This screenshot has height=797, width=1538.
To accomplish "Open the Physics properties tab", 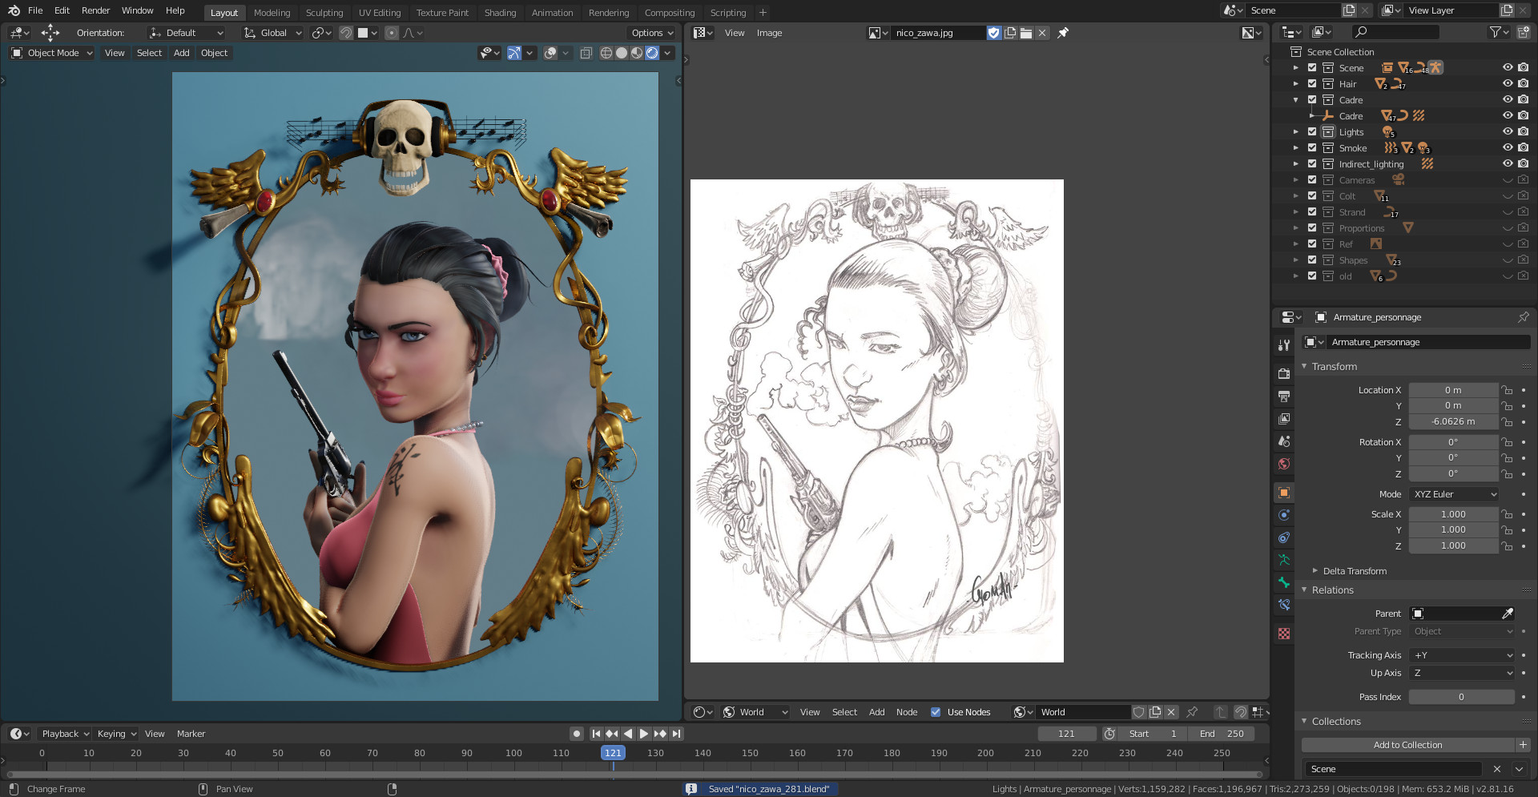I will (1284, 515).
